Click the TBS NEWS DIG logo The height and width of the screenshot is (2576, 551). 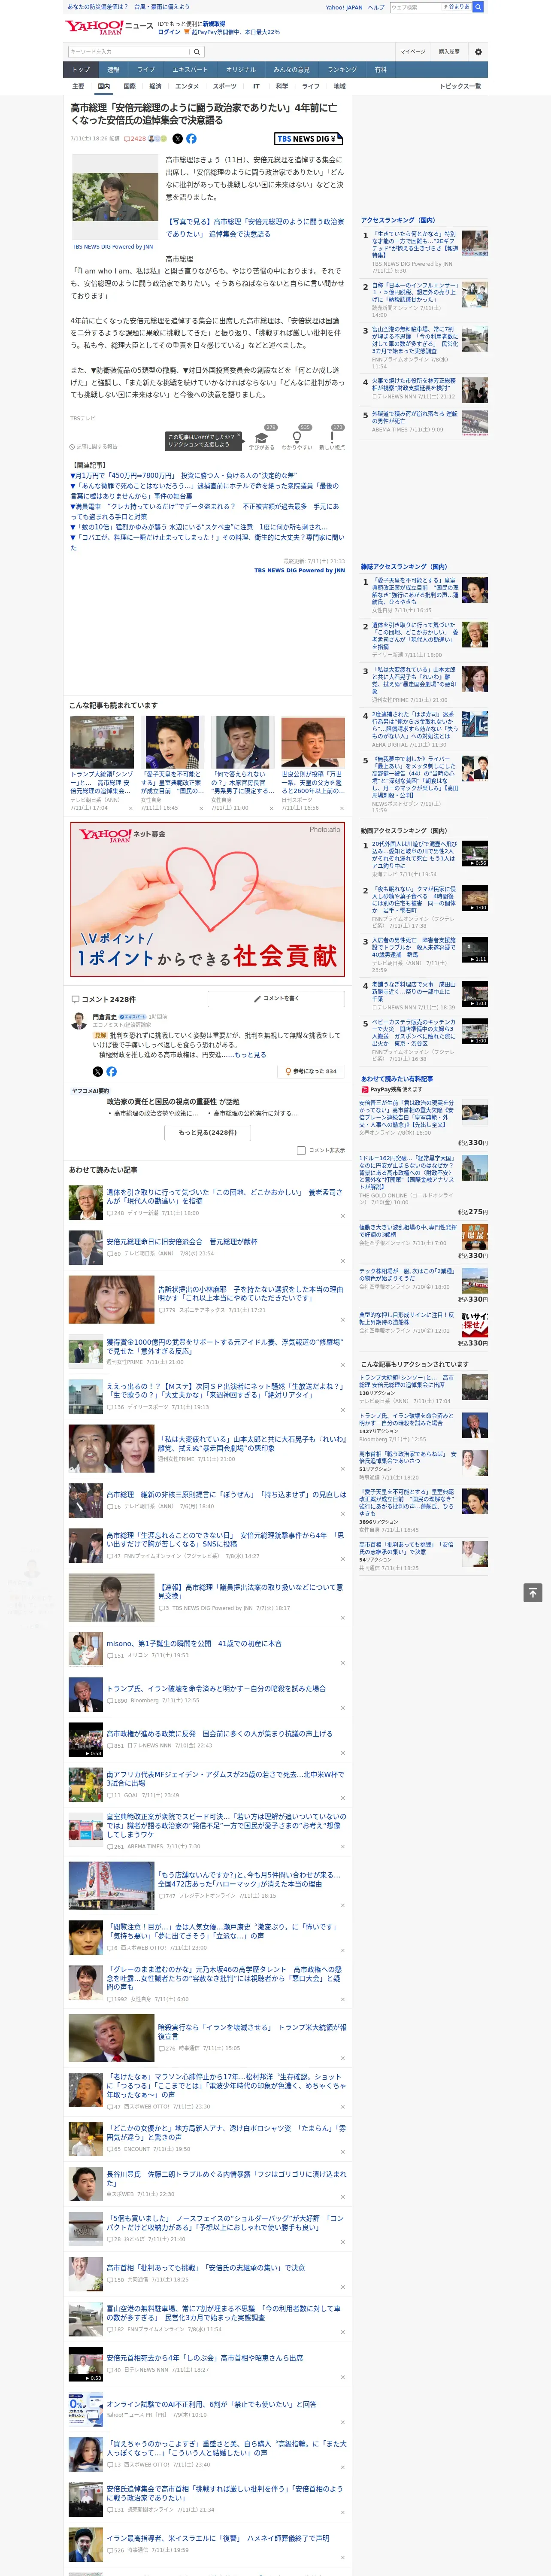(309, 139)
